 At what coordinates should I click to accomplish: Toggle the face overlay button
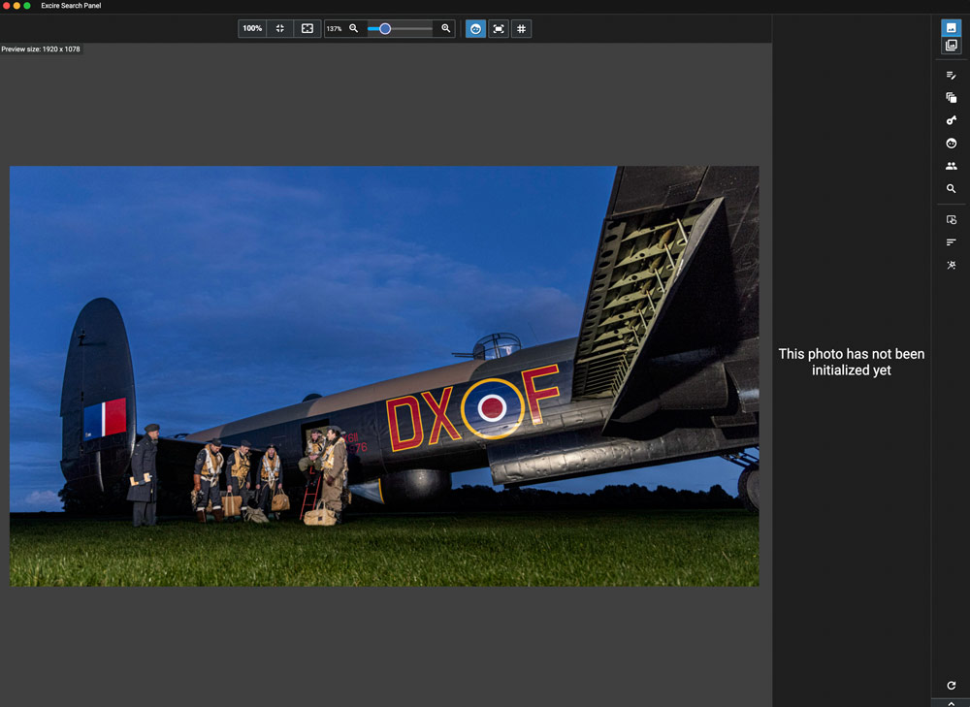[475, 28]
